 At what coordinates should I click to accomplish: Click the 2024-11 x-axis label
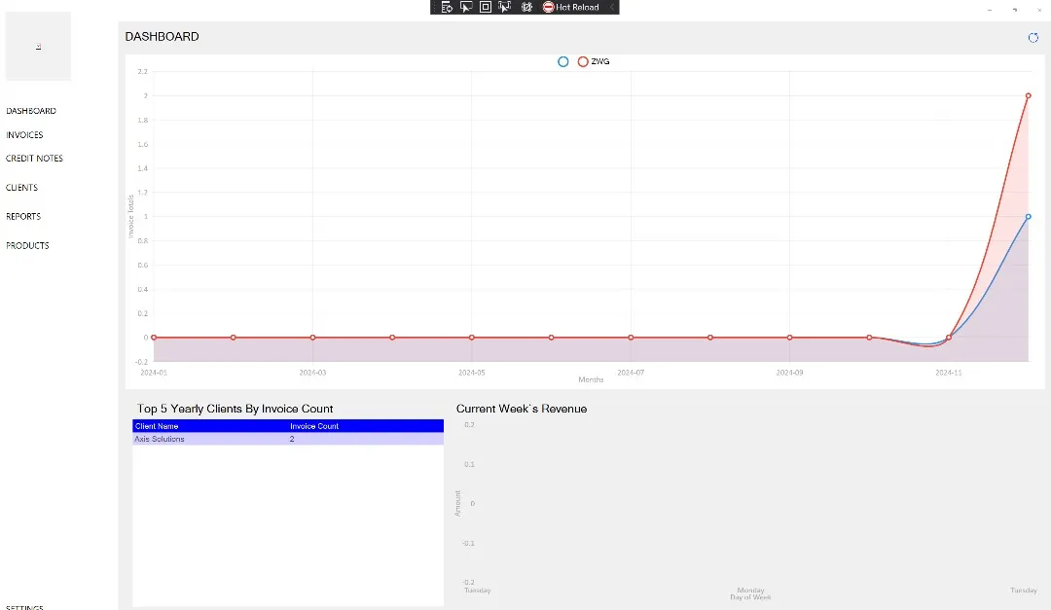949,373
